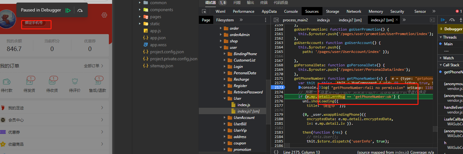Open the AppData devtools tab
This screenshot has height=154, width=463.
(x=269, y=11)
